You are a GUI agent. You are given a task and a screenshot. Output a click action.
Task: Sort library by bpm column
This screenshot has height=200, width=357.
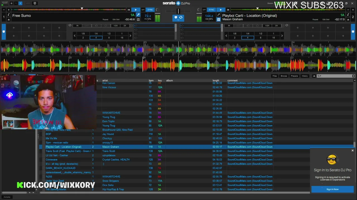tap(151, 81)
